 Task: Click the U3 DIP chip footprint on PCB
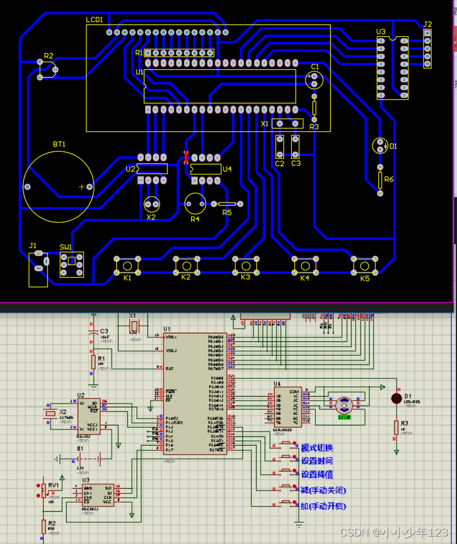click(393, 68)
